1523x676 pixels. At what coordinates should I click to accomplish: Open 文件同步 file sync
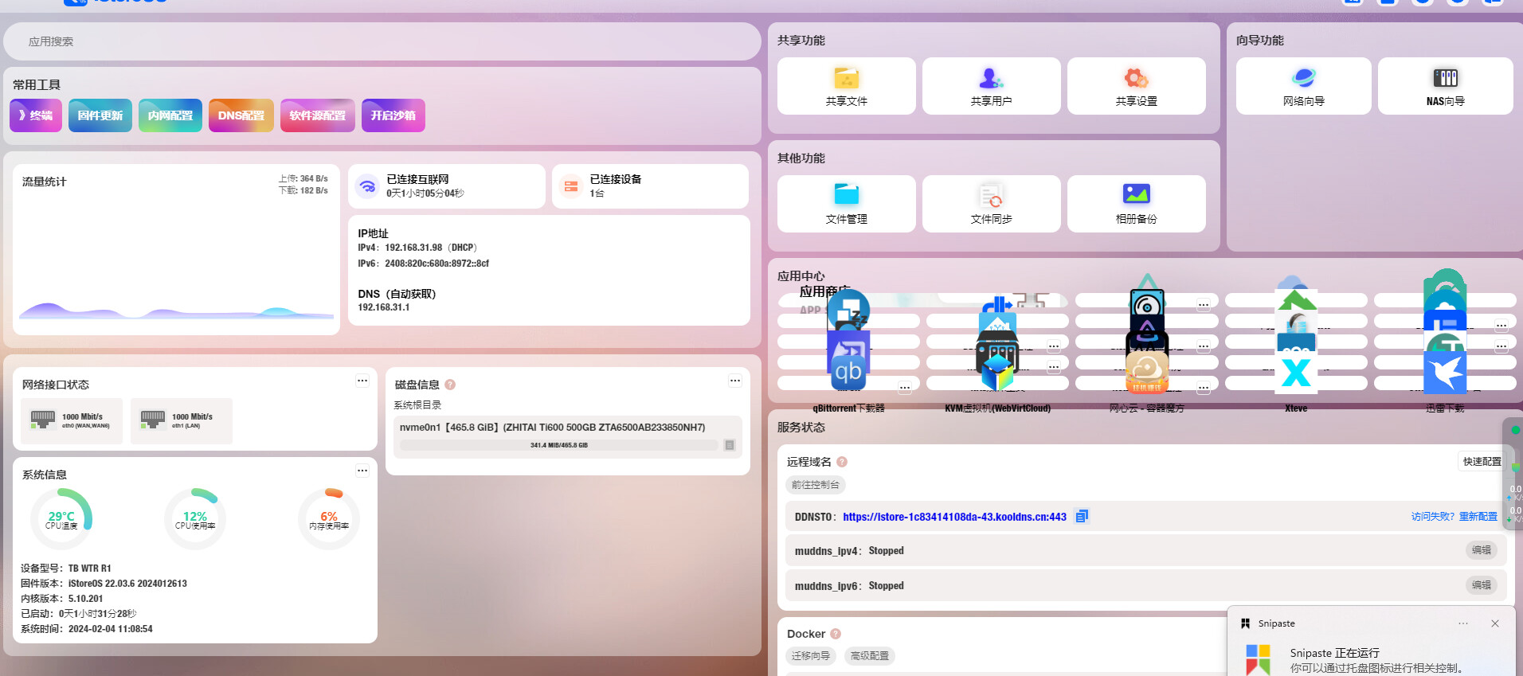point(991,204)
